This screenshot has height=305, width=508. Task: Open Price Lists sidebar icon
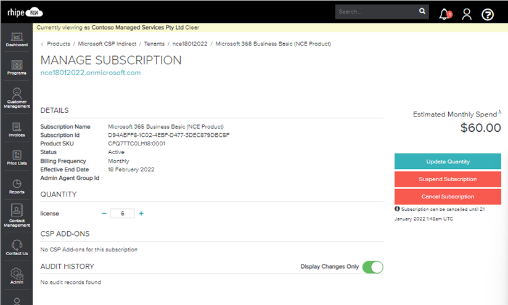tap(17, 158)
